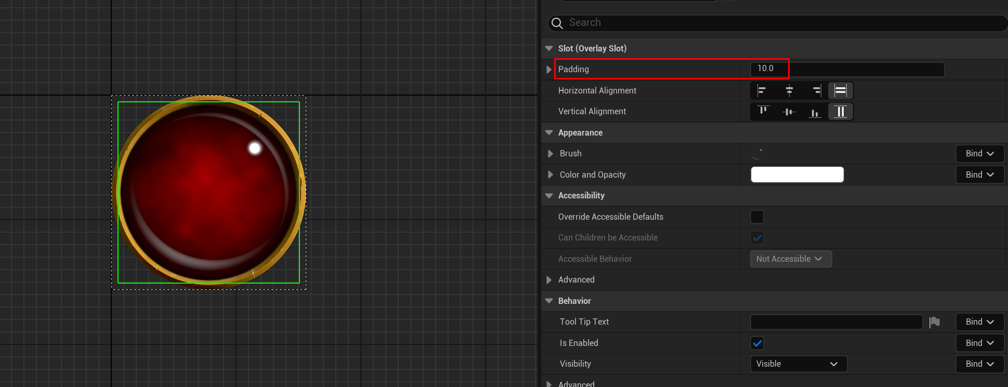Set horizontal alignment to left
The image size is (1008, 387).
click(x=762, y=90)
